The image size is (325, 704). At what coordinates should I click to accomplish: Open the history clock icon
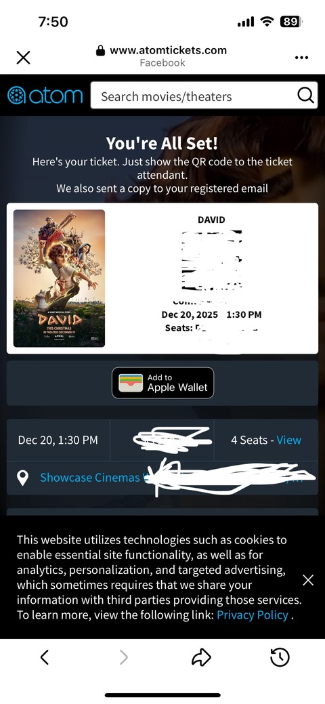(x=280, y=657)
